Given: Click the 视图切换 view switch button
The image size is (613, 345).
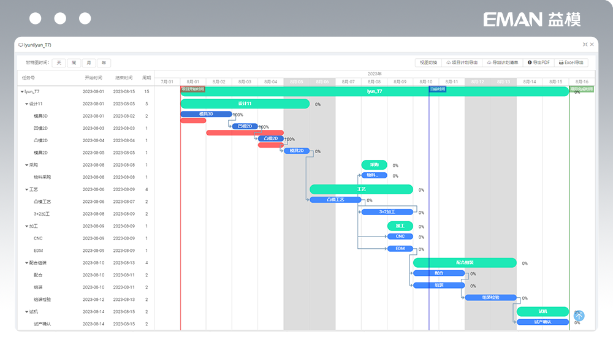Looking at the screenshot, I should coord(428,63).
